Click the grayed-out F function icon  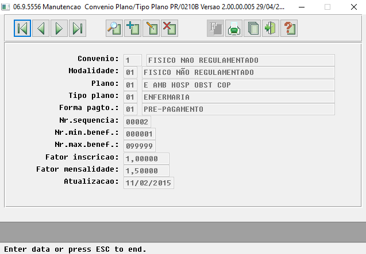tap(215, 28)
